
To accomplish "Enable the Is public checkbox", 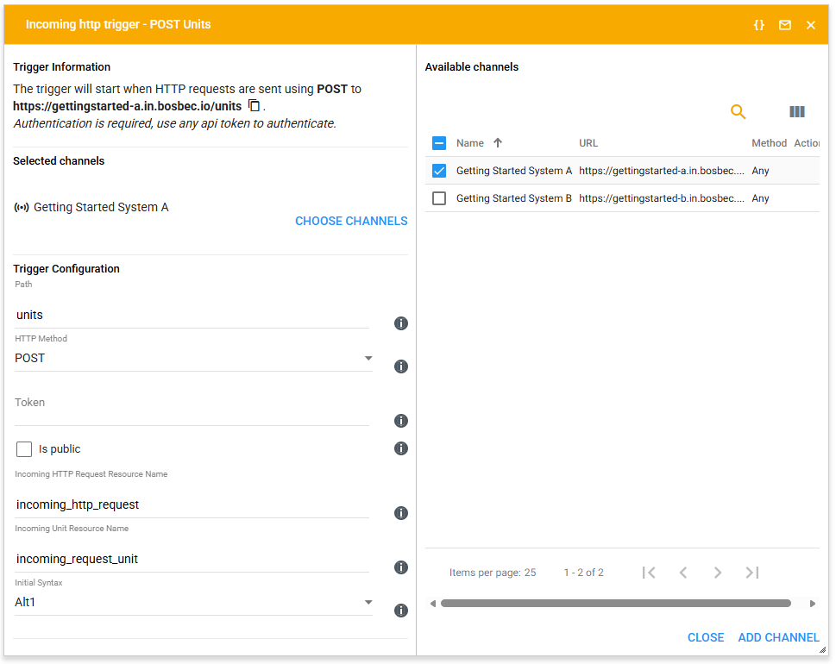I will click(24, 449).
